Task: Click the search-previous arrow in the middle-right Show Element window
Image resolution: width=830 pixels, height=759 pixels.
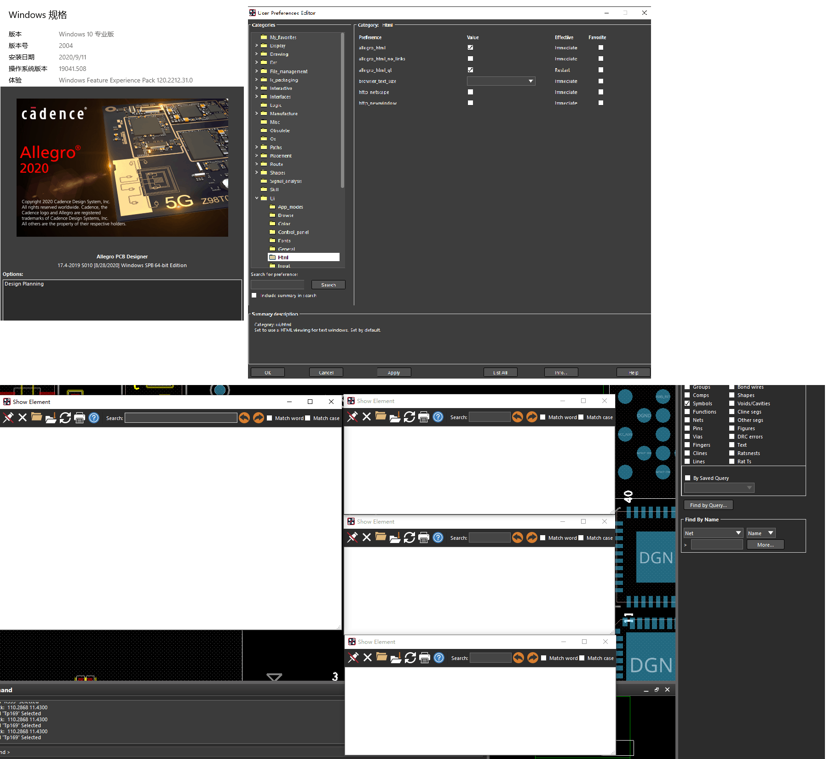Action: pos(518,537)
